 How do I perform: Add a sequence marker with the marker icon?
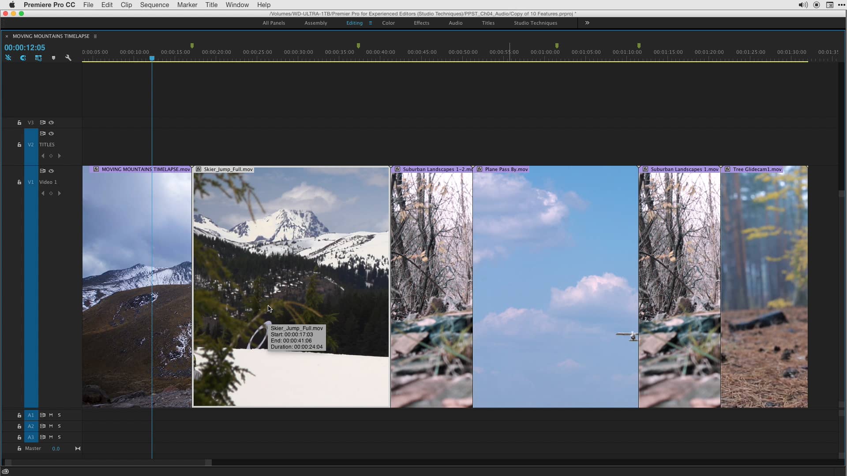[53, 58]
